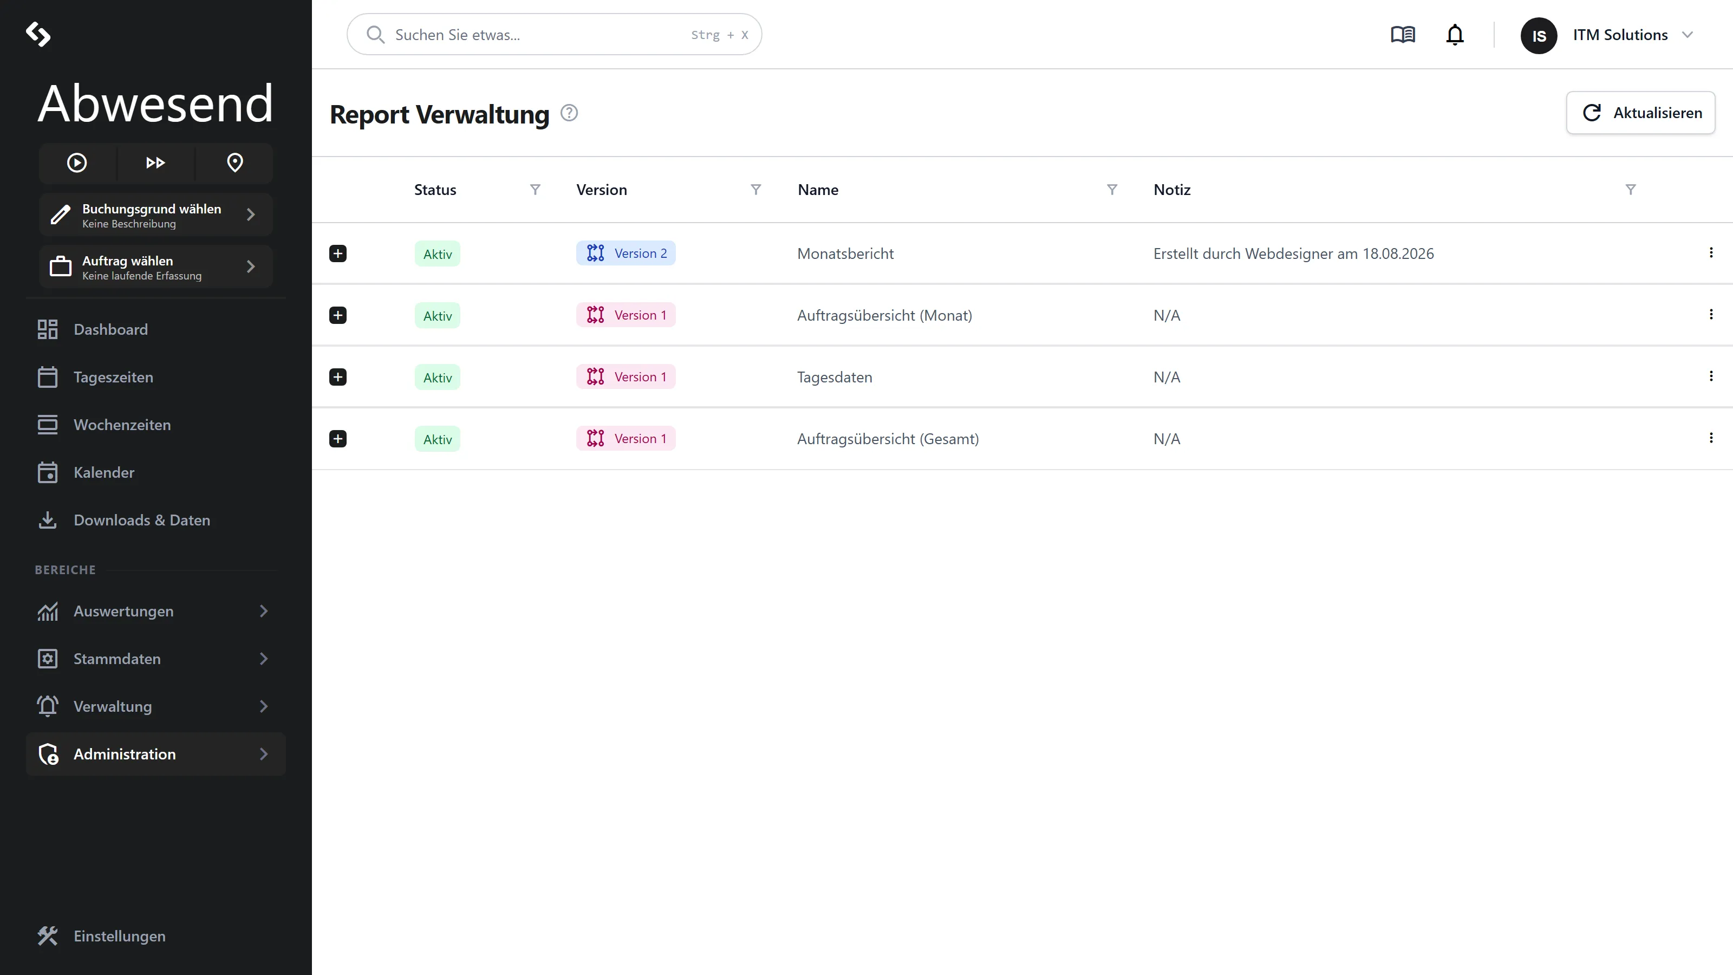Click the help icon beside Report Verwaltung
The width and height of the screenshot is (1733, 975).
pos(569,113)
